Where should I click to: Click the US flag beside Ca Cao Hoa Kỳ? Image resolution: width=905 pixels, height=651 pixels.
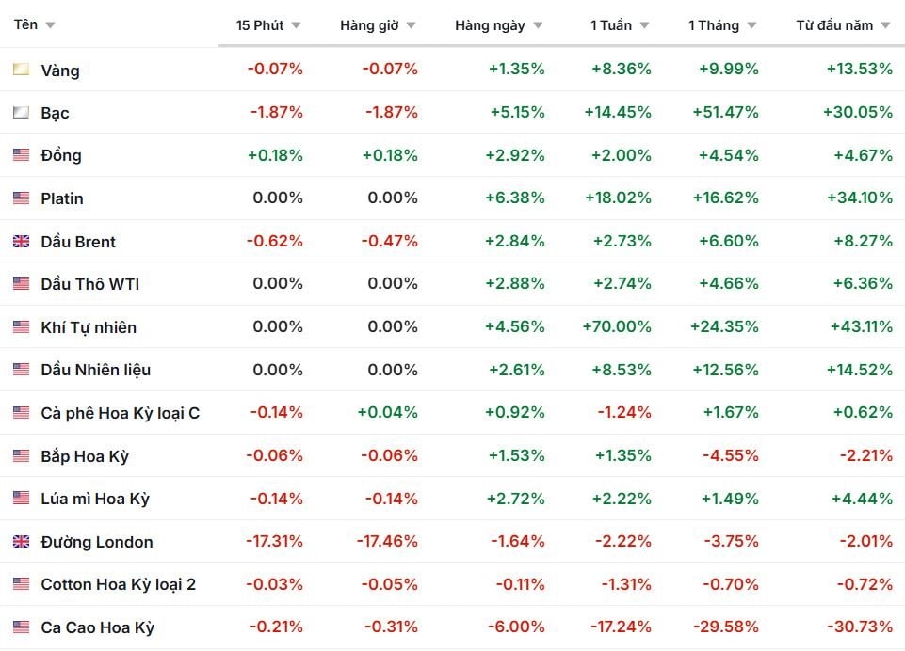point(21,627)
